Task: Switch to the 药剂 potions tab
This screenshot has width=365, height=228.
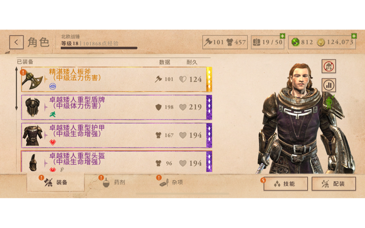Action: [x=114, y=182]
